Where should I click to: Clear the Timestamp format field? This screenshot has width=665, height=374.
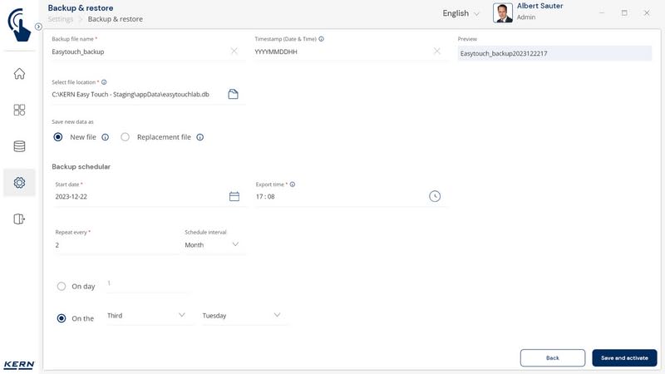click(437, 52)
